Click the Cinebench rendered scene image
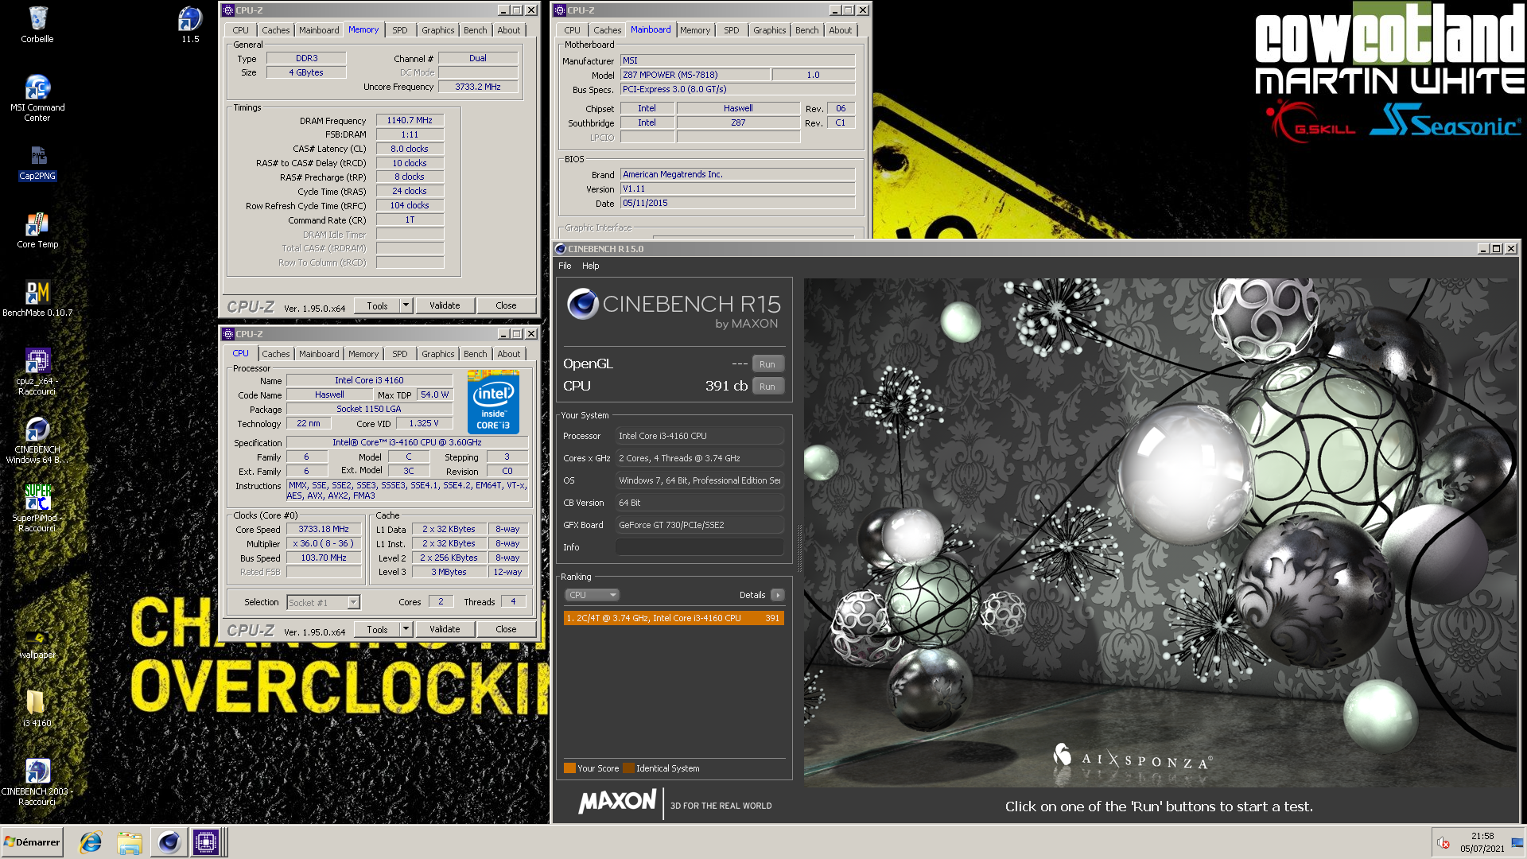The height and width of the screenshot is (859, 1527). tap(1160, 532)
